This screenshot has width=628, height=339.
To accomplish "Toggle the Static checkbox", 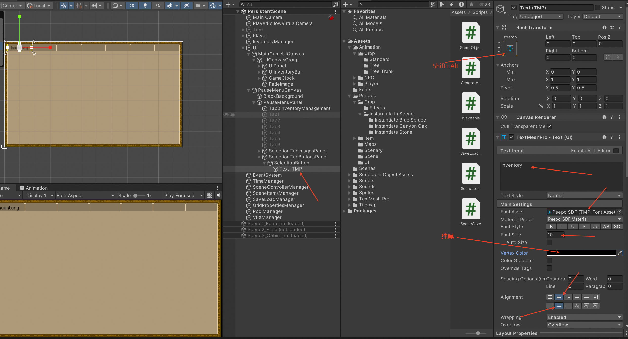I will [x=598, y=8].
